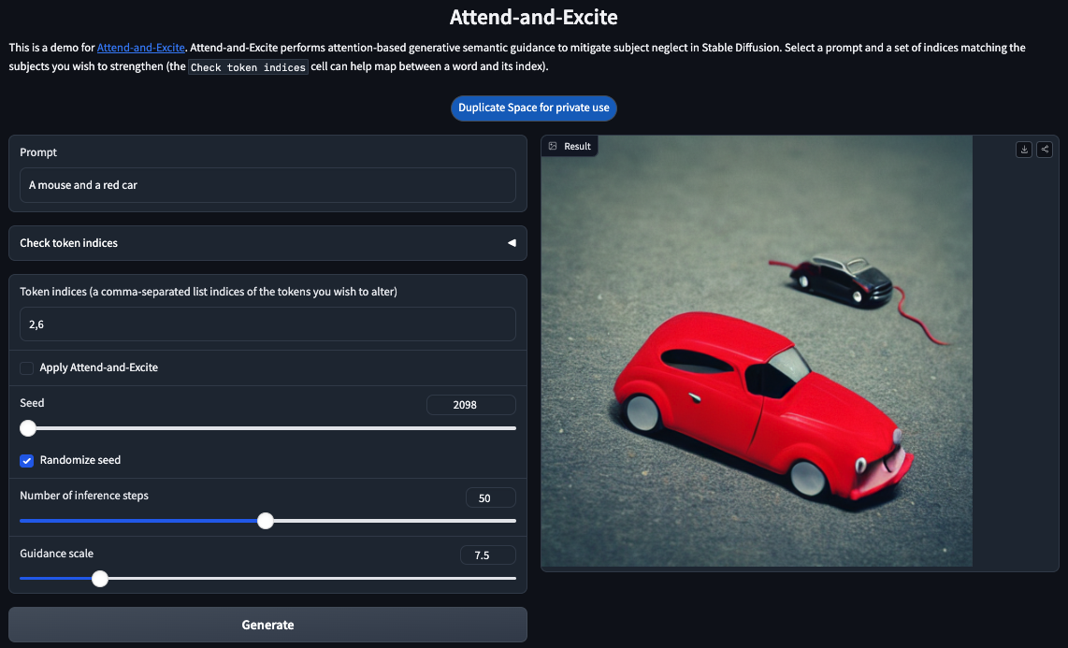1068x648 pixels.
Task: Click the triangle arrow of Check token indices
Action: pyautogui.click(x=512, y=243)
